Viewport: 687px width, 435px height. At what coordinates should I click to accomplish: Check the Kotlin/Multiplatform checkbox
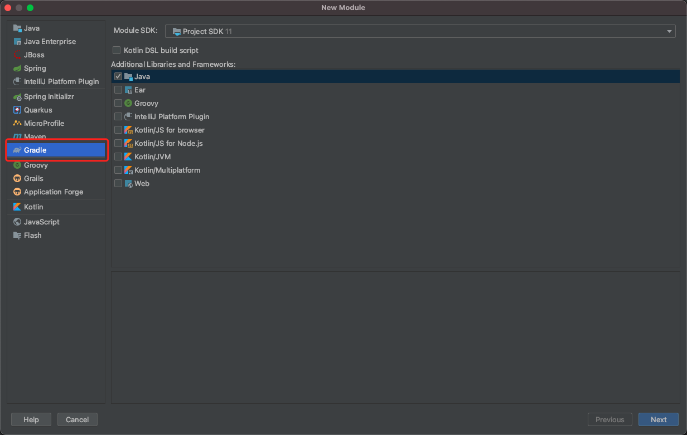pos(118,170)
